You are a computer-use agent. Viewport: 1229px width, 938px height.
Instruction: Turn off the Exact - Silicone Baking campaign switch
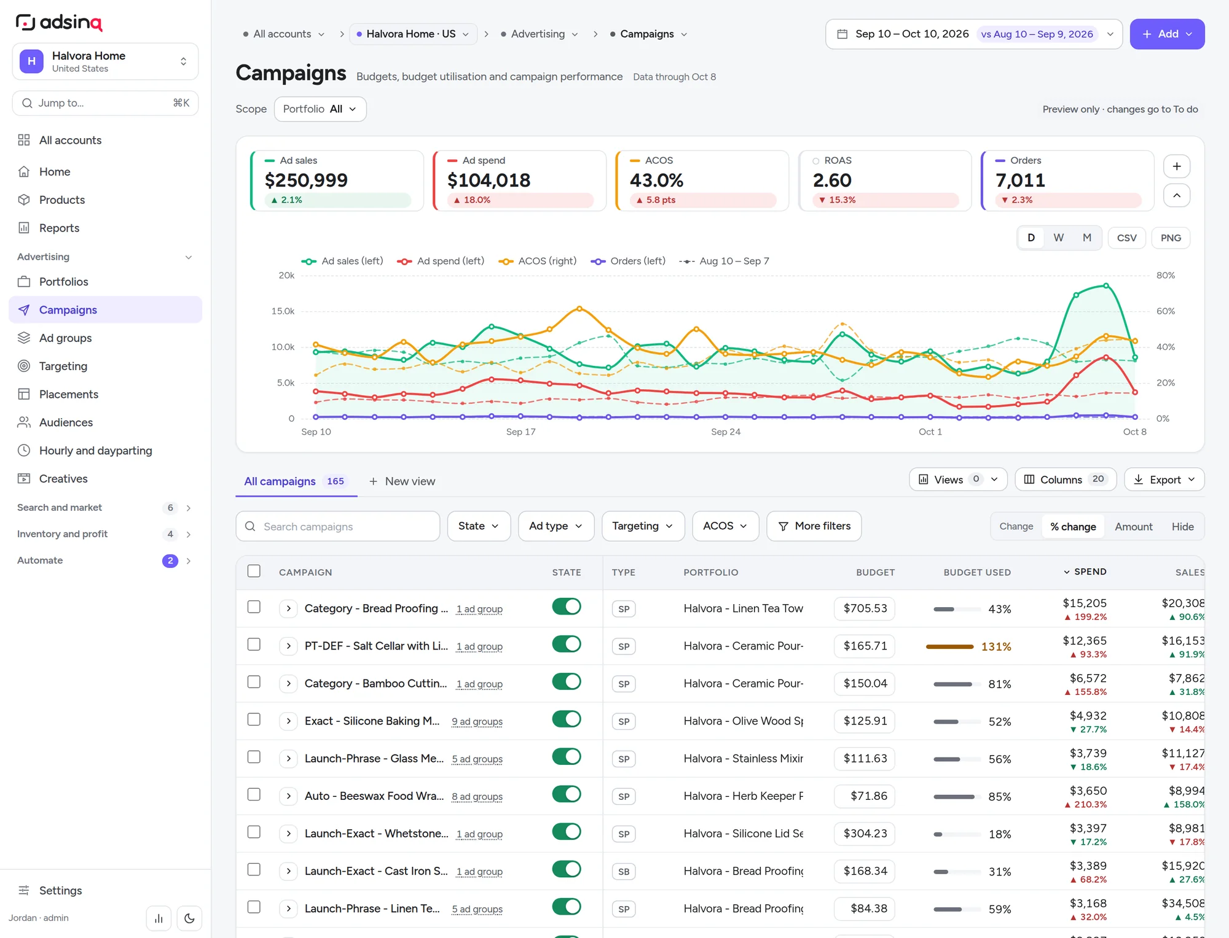pyautogui.click(x=567, y=719)
